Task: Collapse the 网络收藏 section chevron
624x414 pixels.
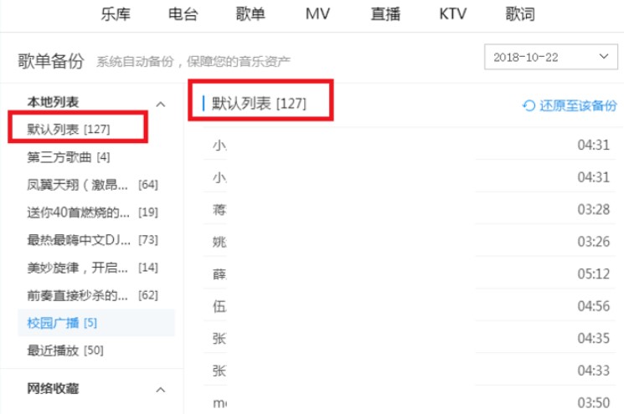Action: (x=160, y=390)
